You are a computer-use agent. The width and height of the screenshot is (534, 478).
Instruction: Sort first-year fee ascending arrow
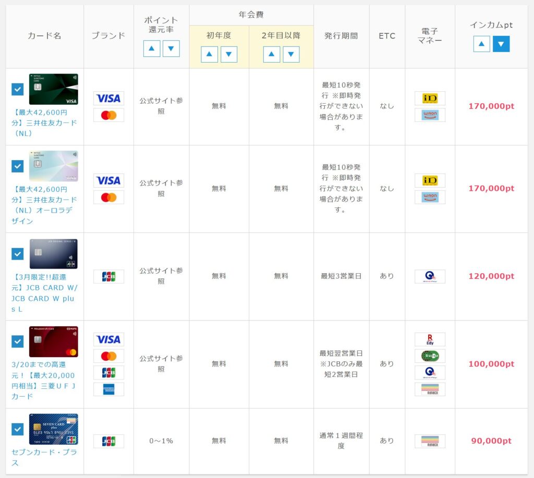point(209,54)
